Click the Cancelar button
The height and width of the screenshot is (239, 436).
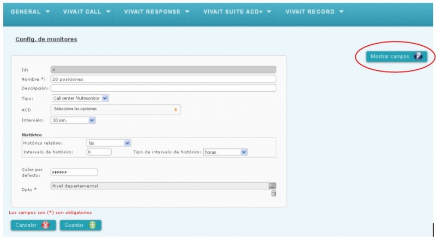click(33, 225)
